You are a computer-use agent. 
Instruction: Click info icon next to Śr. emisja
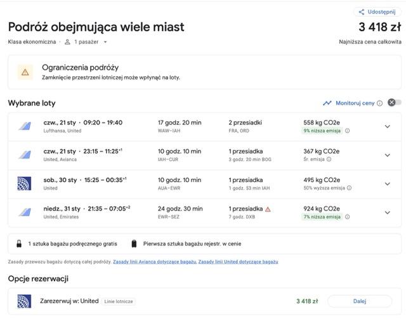tap(329, 159)
